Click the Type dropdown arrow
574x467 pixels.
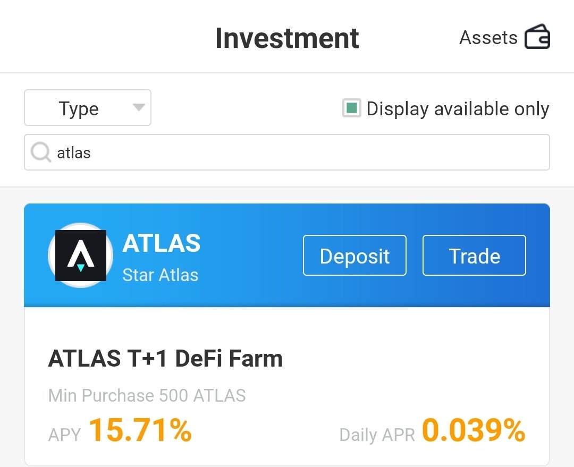(x=139, y=108)
